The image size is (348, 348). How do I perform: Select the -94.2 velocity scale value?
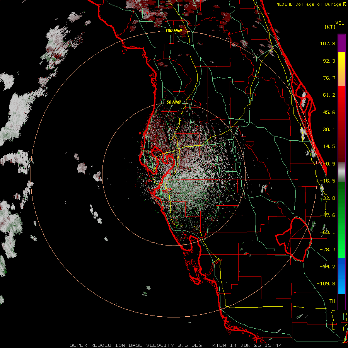pyautogui.click(x=328, y=266)
